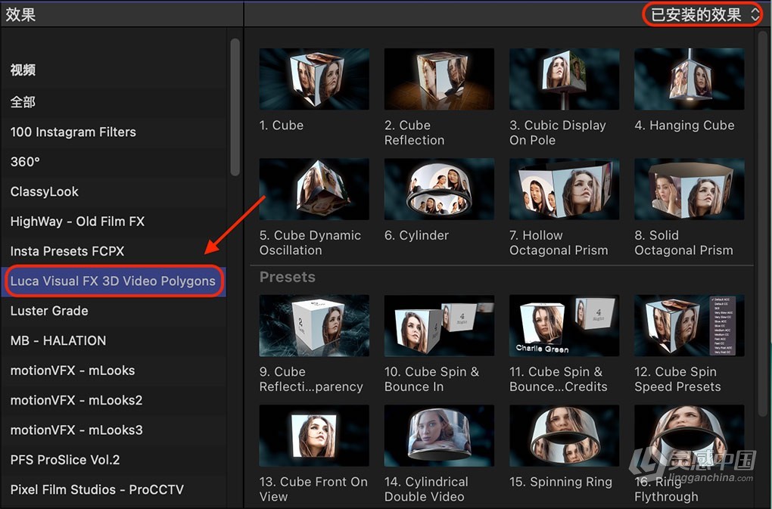772x509 pixels.
Task: Open the 已安装的效果 dropdown
Action: click(702, 15)
